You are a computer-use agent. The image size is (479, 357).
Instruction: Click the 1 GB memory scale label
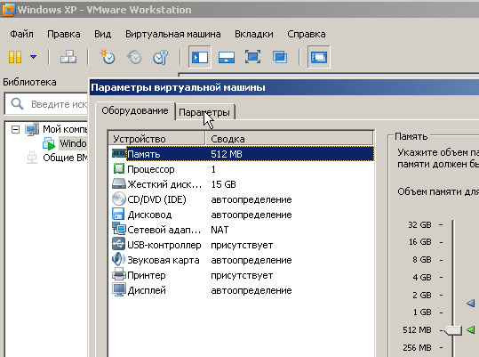(x=422, y=312)
